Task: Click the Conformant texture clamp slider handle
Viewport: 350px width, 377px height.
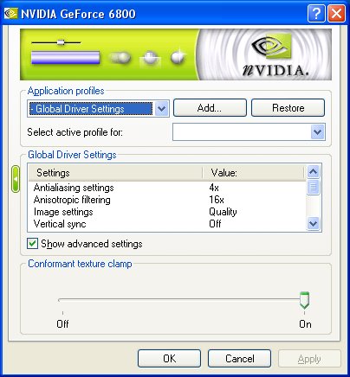Action: click(304, 300)
